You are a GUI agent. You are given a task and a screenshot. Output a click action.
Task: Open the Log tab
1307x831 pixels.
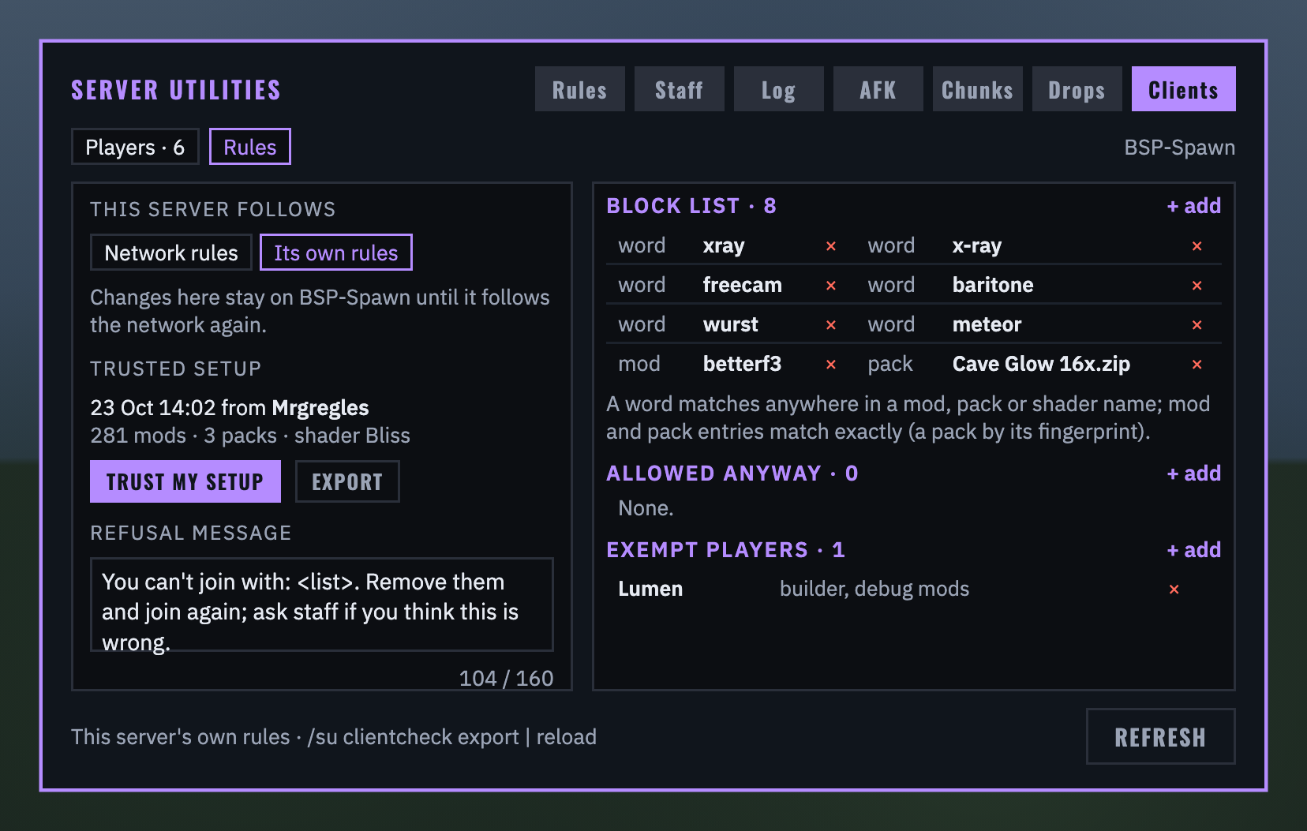click(779, 89)
